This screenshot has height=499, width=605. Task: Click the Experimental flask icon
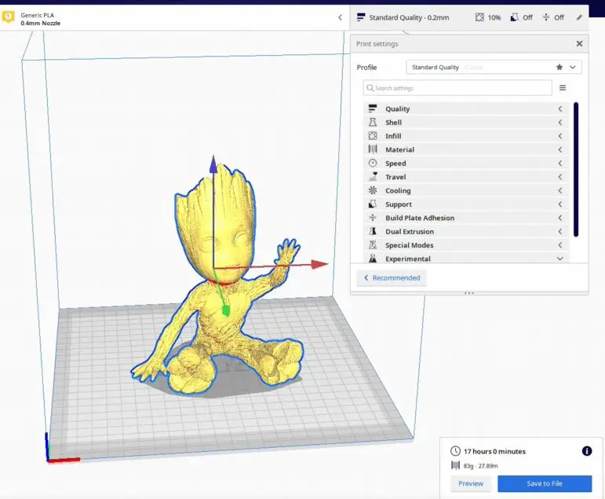pos(372,259)
